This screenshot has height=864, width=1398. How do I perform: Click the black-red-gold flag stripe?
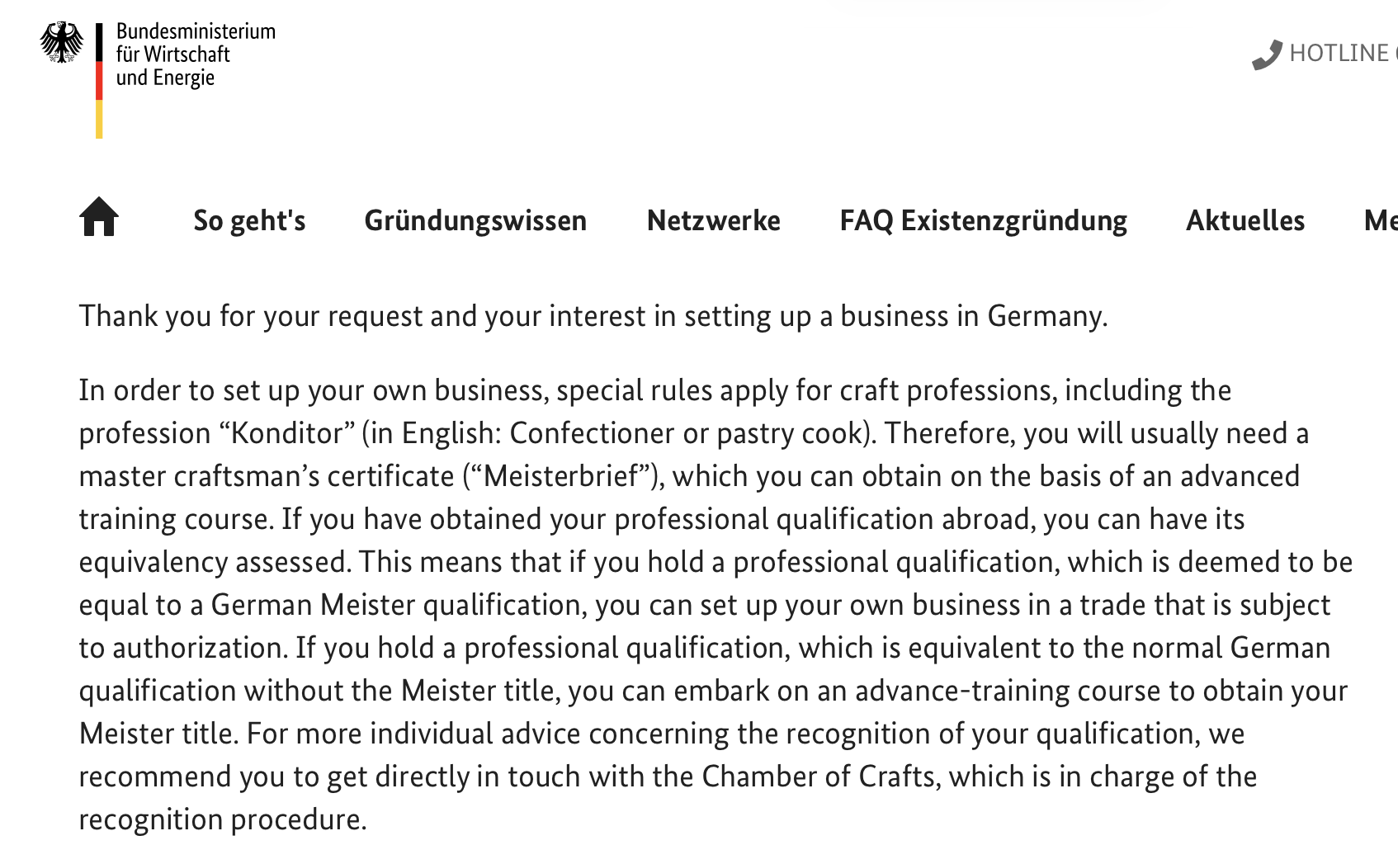pos(99,81)
